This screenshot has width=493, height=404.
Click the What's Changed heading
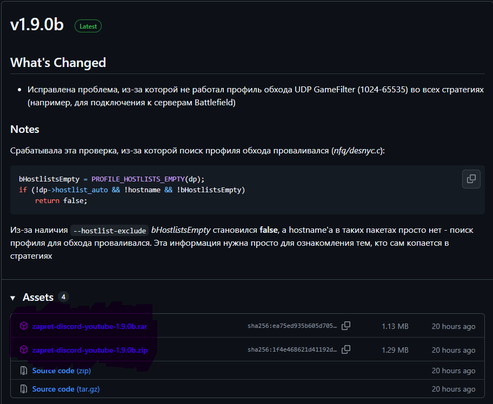(58, 62)
